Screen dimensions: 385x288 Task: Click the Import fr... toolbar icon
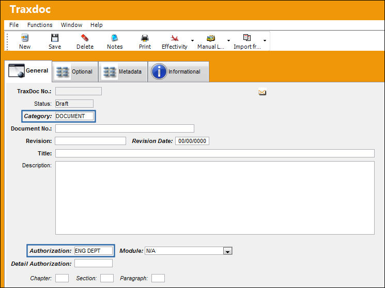[x=247, y=37]
